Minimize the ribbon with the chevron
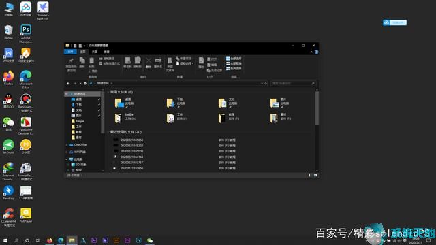Screen dimensions: 436x245 tap(311, 52)
